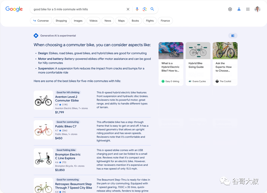
Task: Submit search with magnifier icon
Action: (x=152, y=9)
